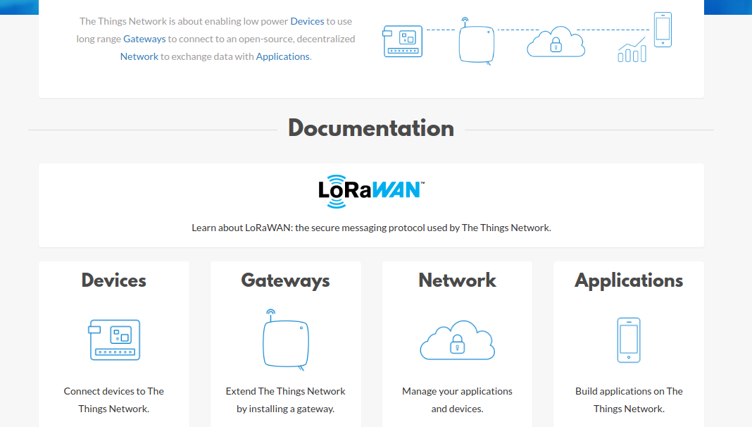Open the LoRaWAN logo

click(371, 192)
